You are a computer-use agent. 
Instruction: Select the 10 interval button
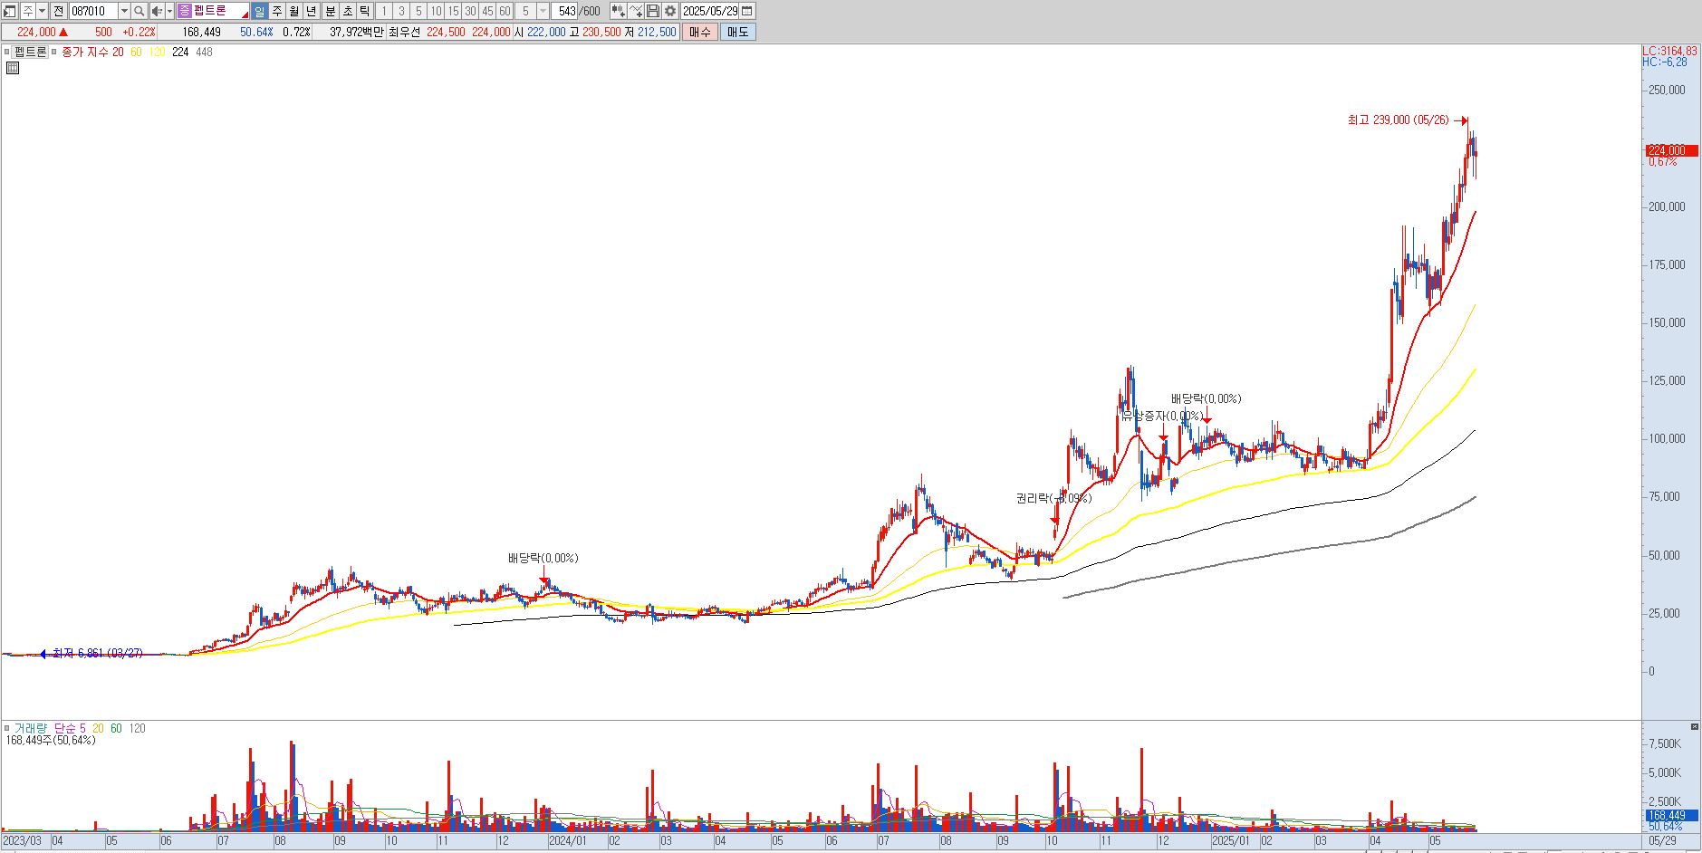[x=436, y=11]
